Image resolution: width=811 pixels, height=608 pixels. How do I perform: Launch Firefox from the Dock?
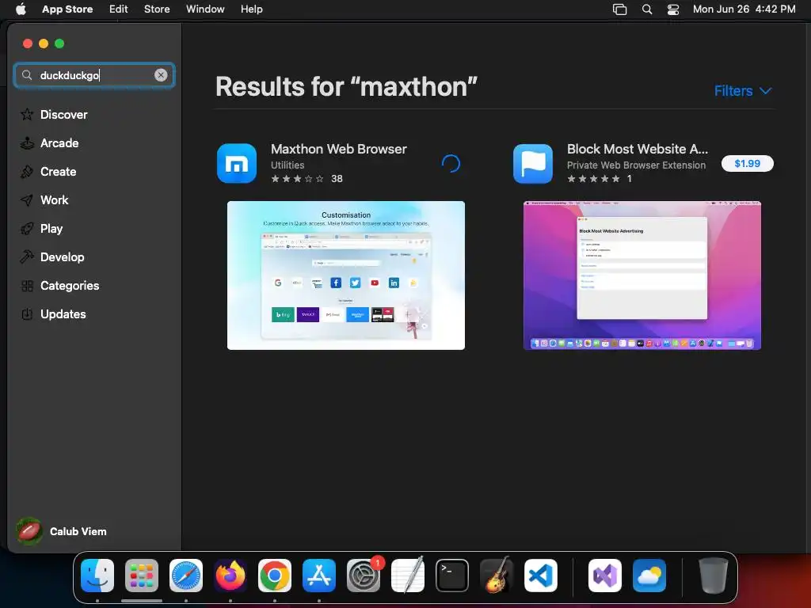[x=230, y=576]
